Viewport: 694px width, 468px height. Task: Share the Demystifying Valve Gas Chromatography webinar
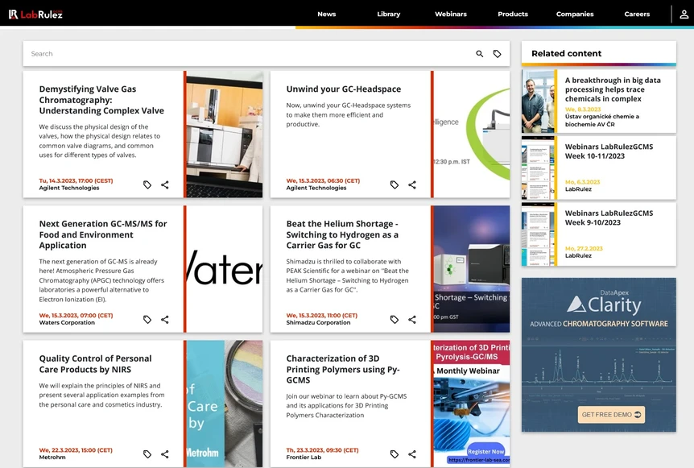click(165, 184)
